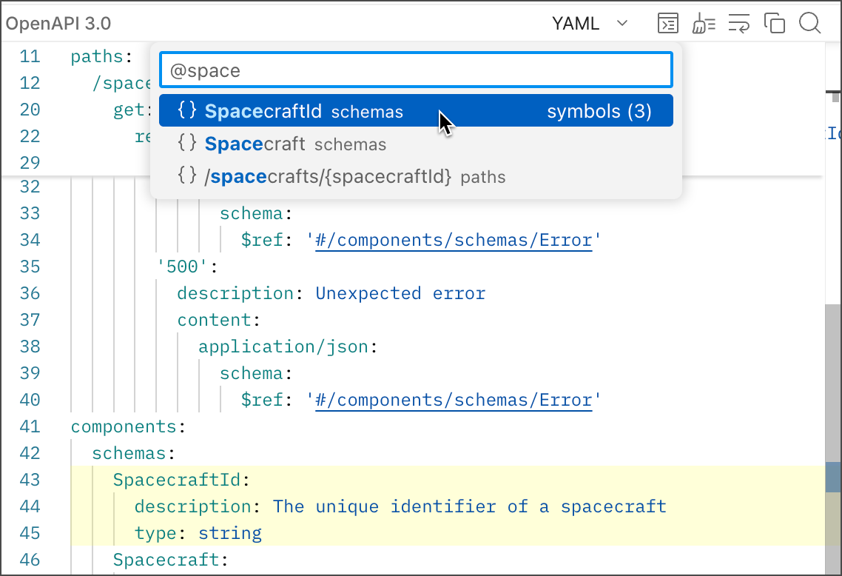The width and height of the screenshot is (842, 576).
Task: Click the 'symbols (3)' count label
Action: coord(599,111)
